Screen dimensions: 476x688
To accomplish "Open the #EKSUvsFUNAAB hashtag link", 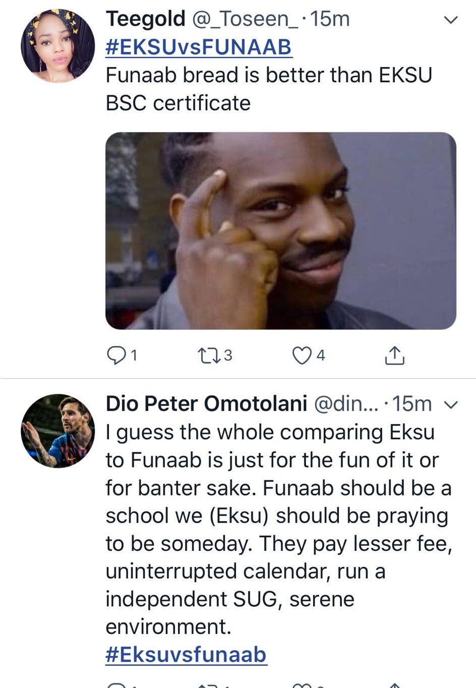I will [x=199, y=47].
